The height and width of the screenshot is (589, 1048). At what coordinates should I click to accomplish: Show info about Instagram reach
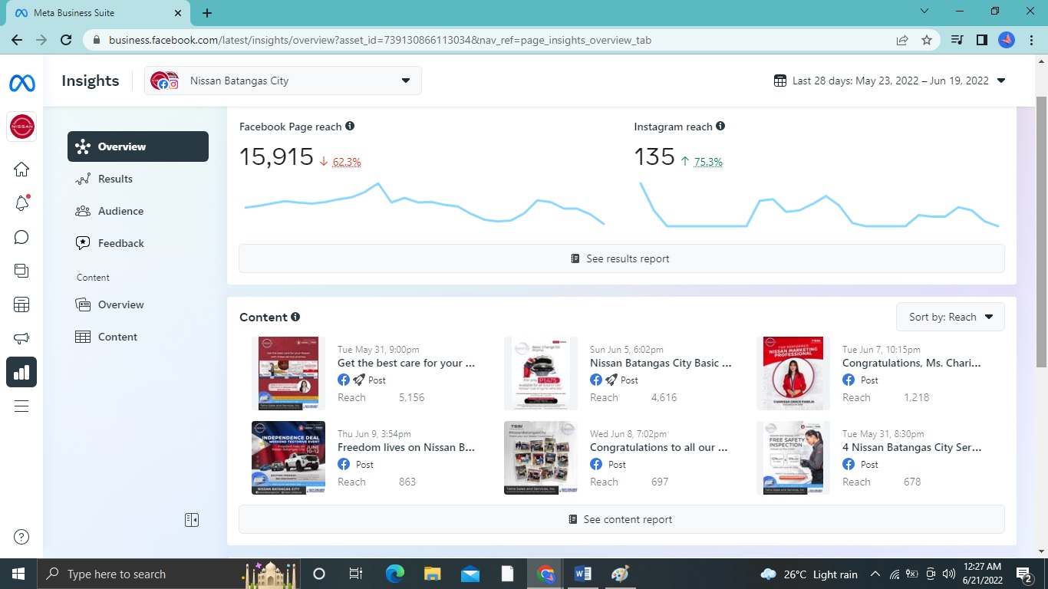[720, 126]
